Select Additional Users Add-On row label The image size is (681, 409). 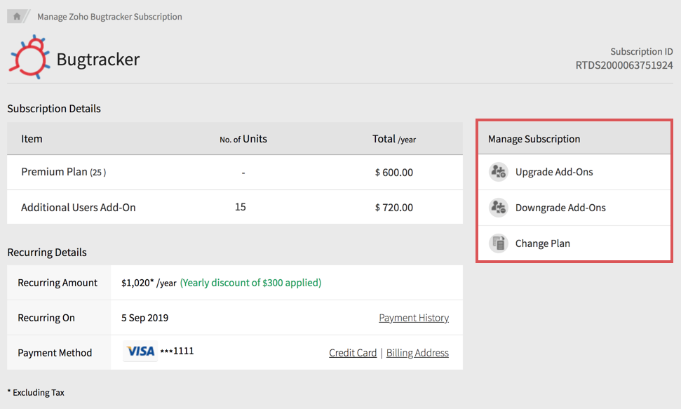[x=78, y=208]
